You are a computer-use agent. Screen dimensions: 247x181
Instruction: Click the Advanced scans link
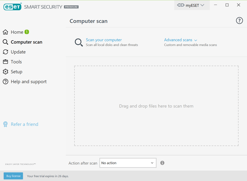pos(178,40)
